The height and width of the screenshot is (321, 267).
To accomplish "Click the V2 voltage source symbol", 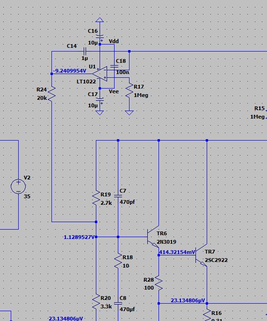I will [18, 187].
